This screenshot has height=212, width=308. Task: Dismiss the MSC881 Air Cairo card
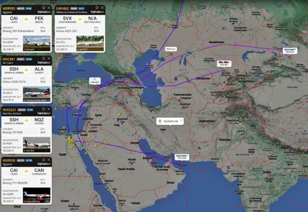click(49, 58)
